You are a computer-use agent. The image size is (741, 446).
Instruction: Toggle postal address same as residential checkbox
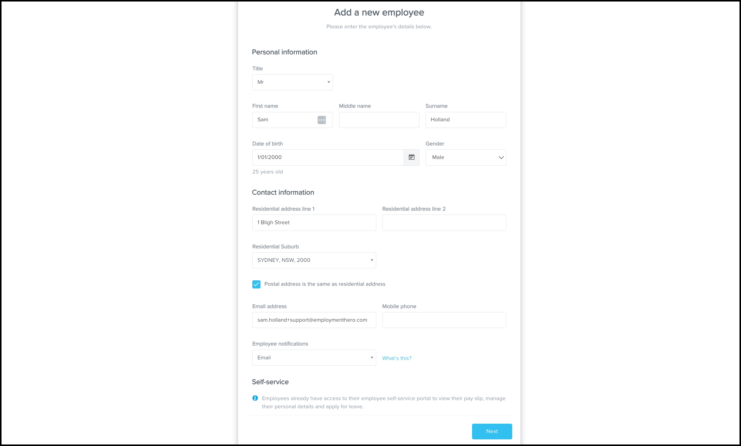pos(256,284)
